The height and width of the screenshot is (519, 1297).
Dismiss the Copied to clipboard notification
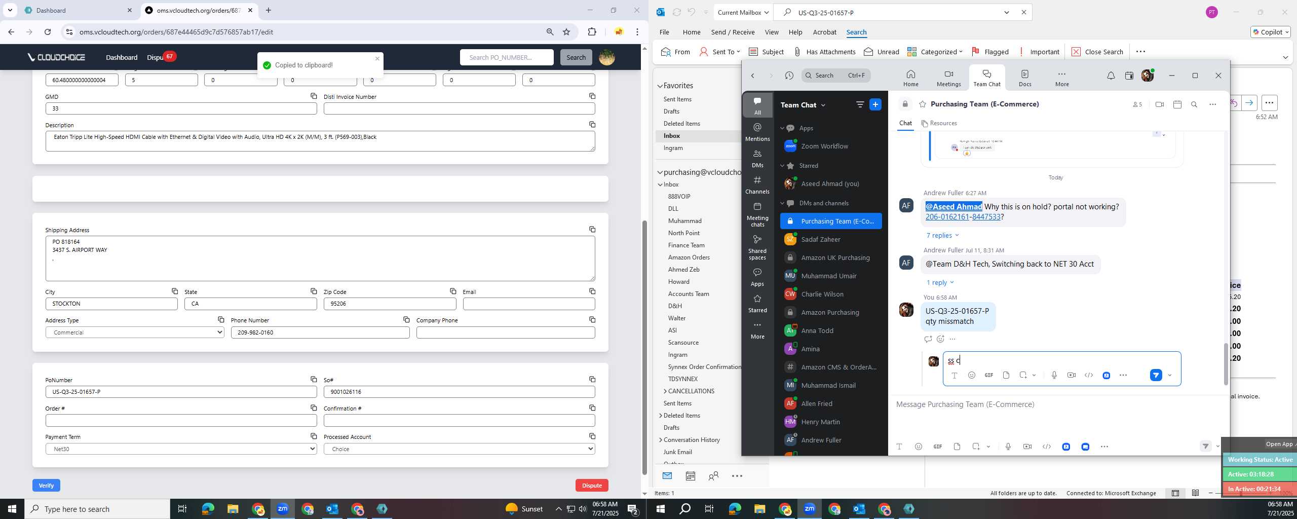click(x=377, y=58)
